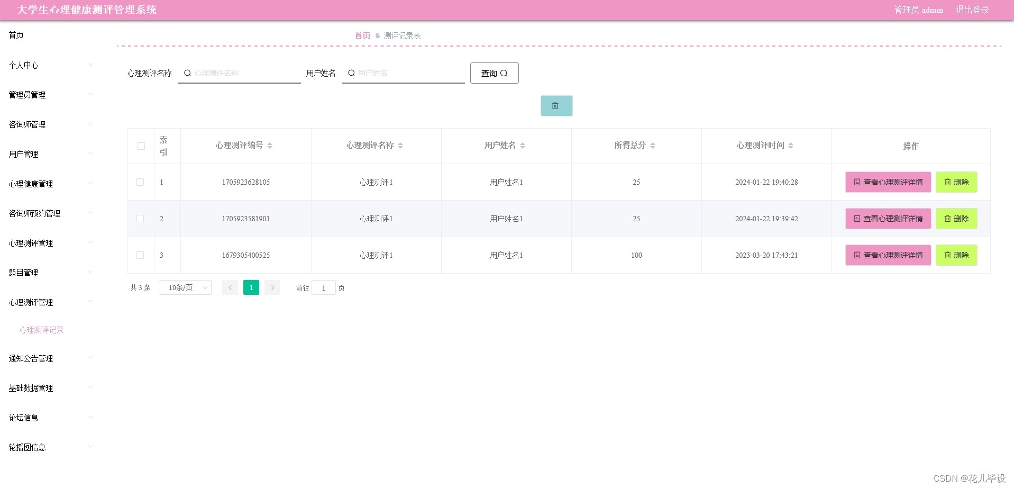Toggle the select-all checkbox in table header
The height and width of the screenshot is (488, 1014).
[x=141, y=146]
